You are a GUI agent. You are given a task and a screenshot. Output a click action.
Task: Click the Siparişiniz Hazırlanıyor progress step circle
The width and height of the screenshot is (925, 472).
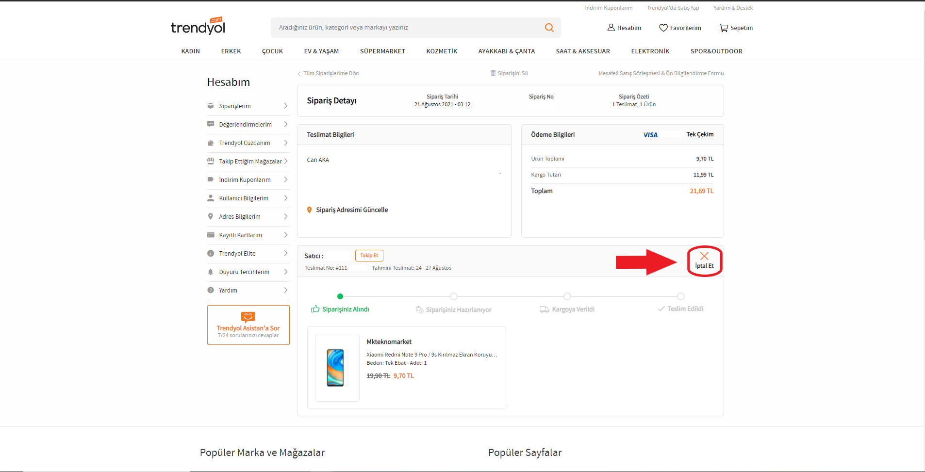coord(453,296)
